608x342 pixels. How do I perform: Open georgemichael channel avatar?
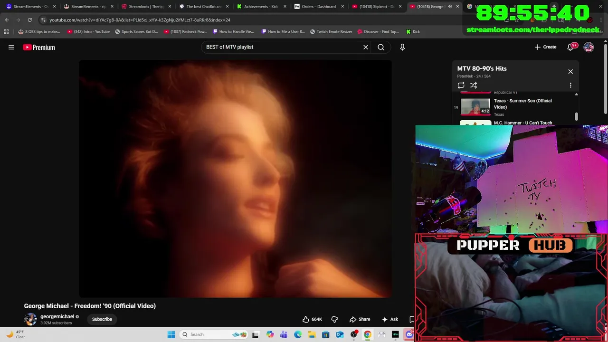[30, 319]
